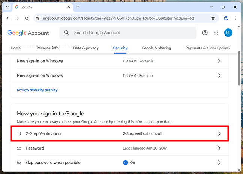The image size is (243, 174).
Task: Switch to Payments & subscriptions tab
Action: (x=208, y=48)
